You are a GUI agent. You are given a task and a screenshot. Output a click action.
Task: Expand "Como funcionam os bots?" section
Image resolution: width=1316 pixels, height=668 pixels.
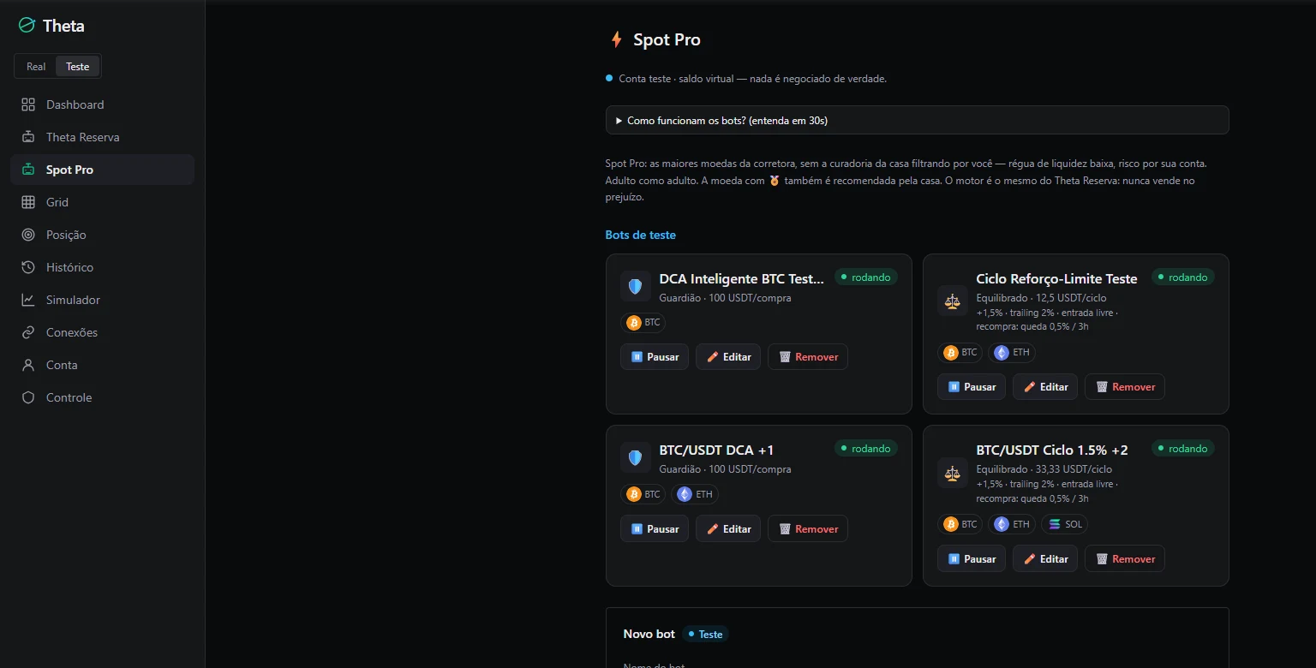[x=917, y=120]
